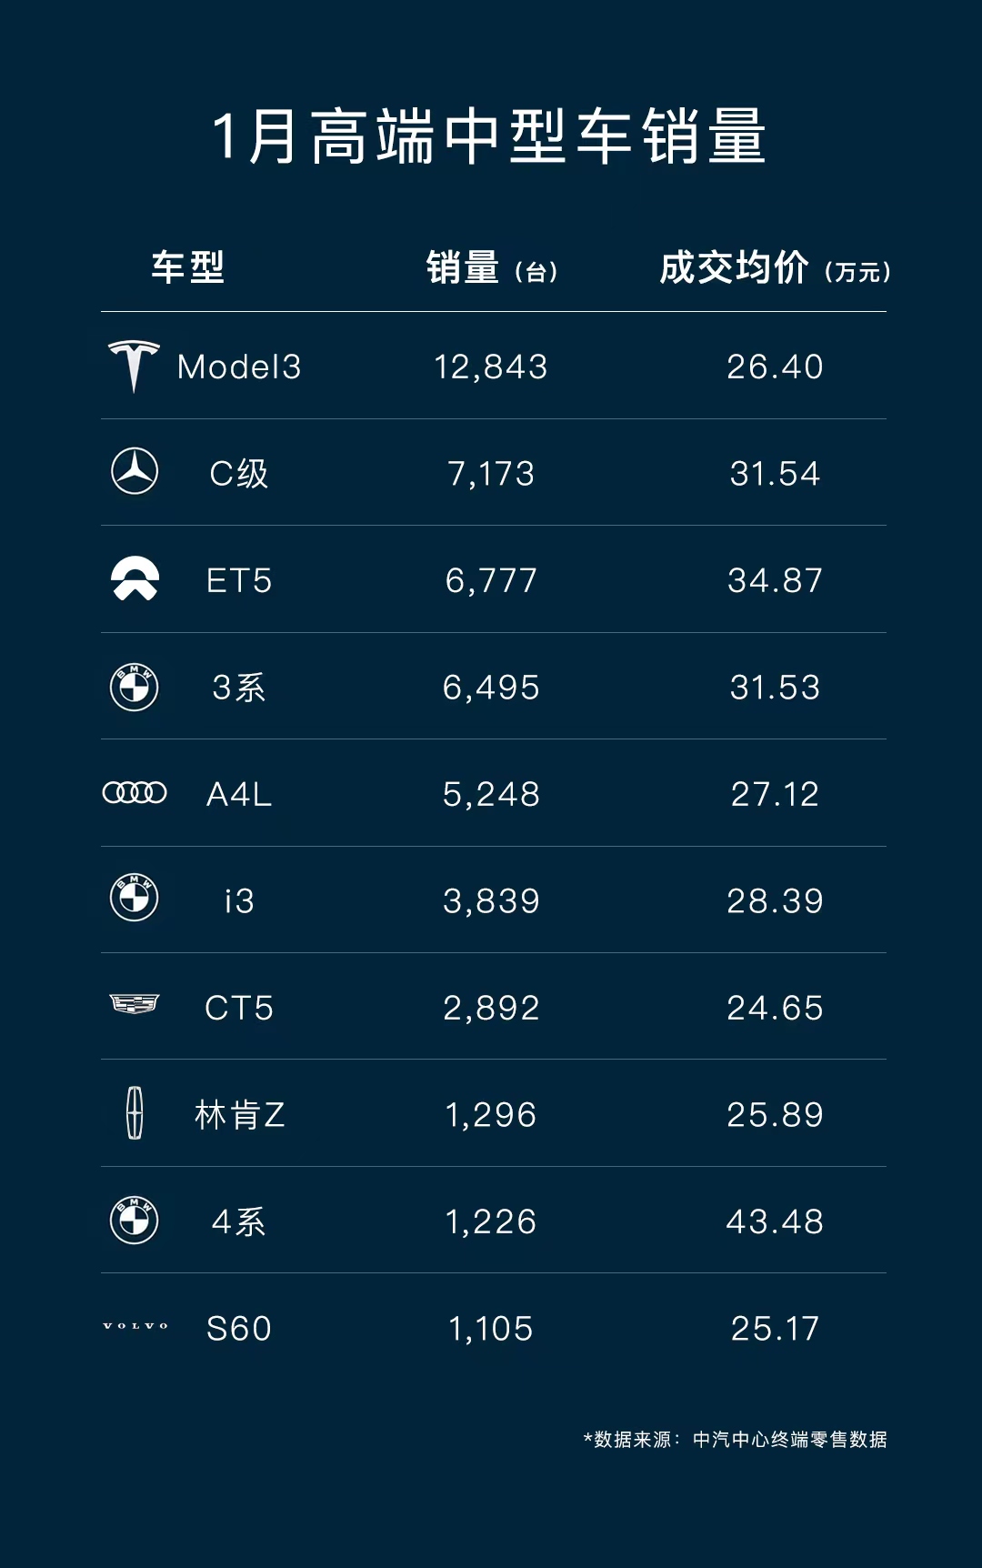Click the BMW logo in the i3 row

135,900
